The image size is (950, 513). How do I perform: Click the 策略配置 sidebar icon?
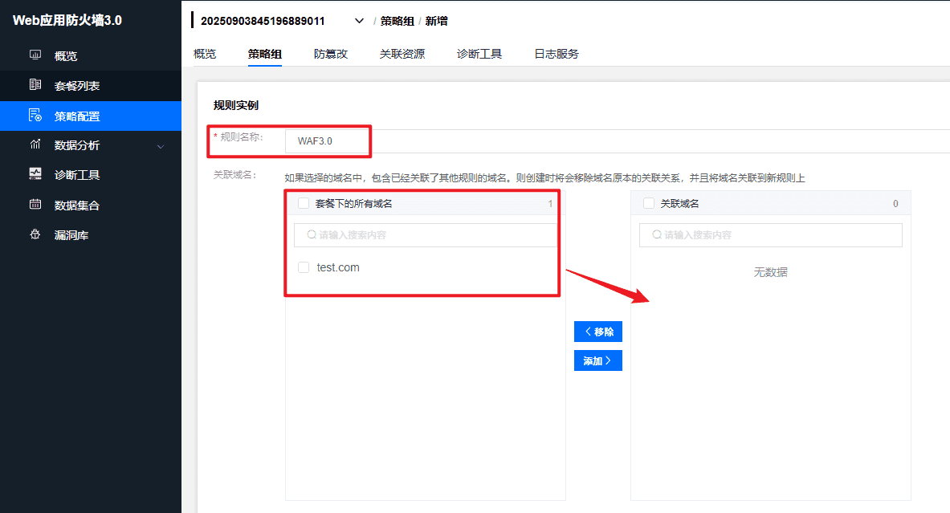pyautogui.click(x=35, y=116)
